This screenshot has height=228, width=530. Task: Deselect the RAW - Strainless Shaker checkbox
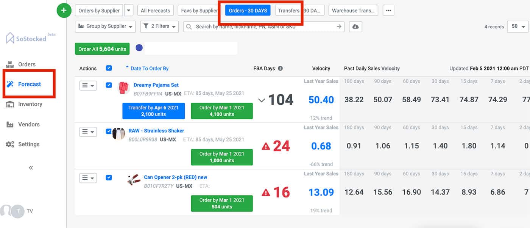coord(109,131)
